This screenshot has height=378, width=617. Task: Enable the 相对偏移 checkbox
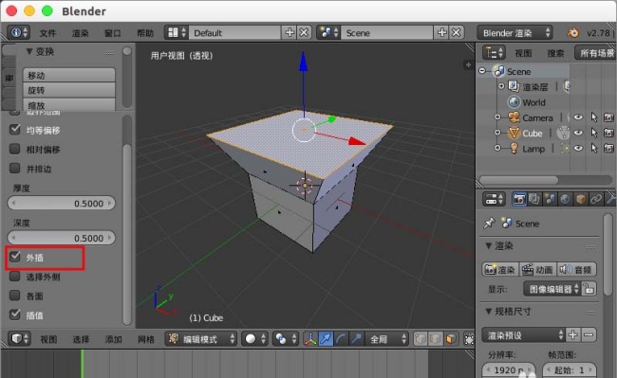coord(15,149)
